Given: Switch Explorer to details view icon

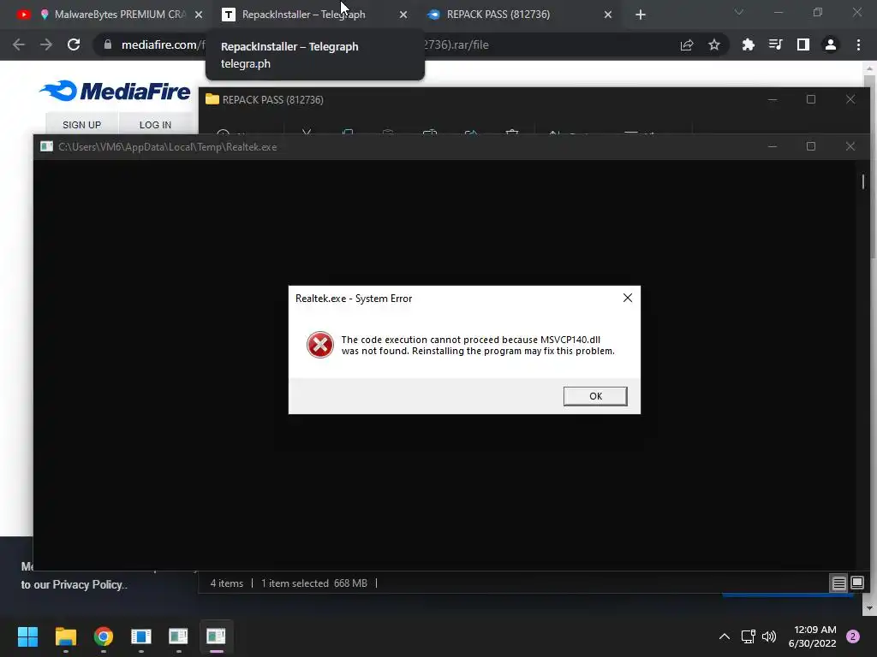Looking at the screenshot, I should click(x=839, y=583).
